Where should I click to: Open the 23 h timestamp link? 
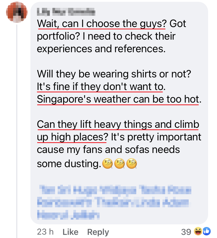[45, 232]
